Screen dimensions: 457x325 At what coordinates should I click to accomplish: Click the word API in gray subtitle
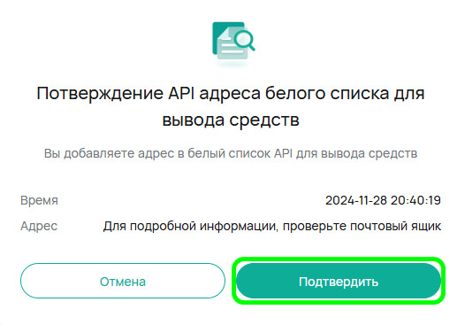[x=283, y=153]
